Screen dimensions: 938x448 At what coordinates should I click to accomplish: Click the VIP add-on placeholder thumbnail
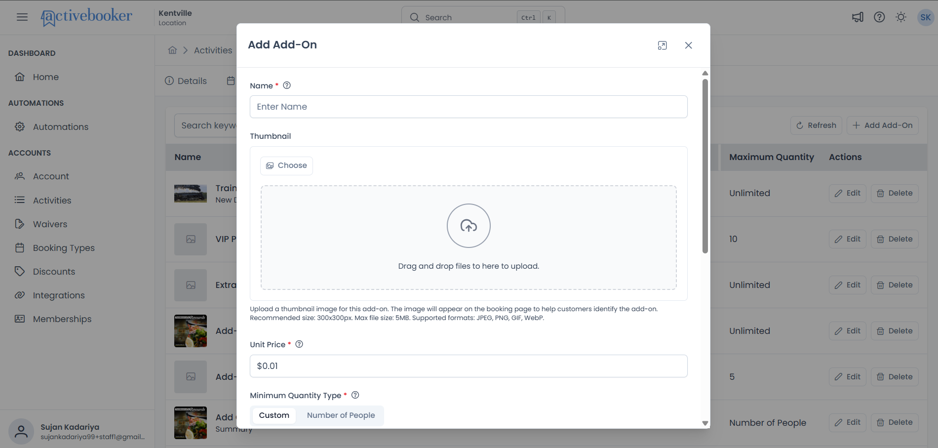[191, 239]
